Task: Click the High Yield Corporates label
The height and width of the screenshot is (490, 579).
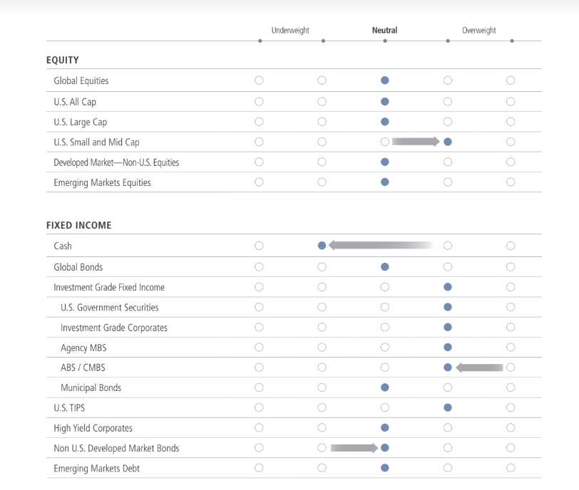Action: 93,428
